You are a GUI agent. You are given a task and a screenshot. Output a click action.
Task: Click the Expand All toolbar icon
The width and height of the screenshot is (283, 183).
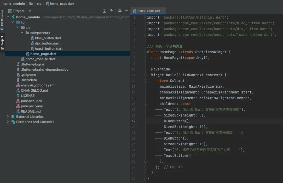tap(105, 11)
